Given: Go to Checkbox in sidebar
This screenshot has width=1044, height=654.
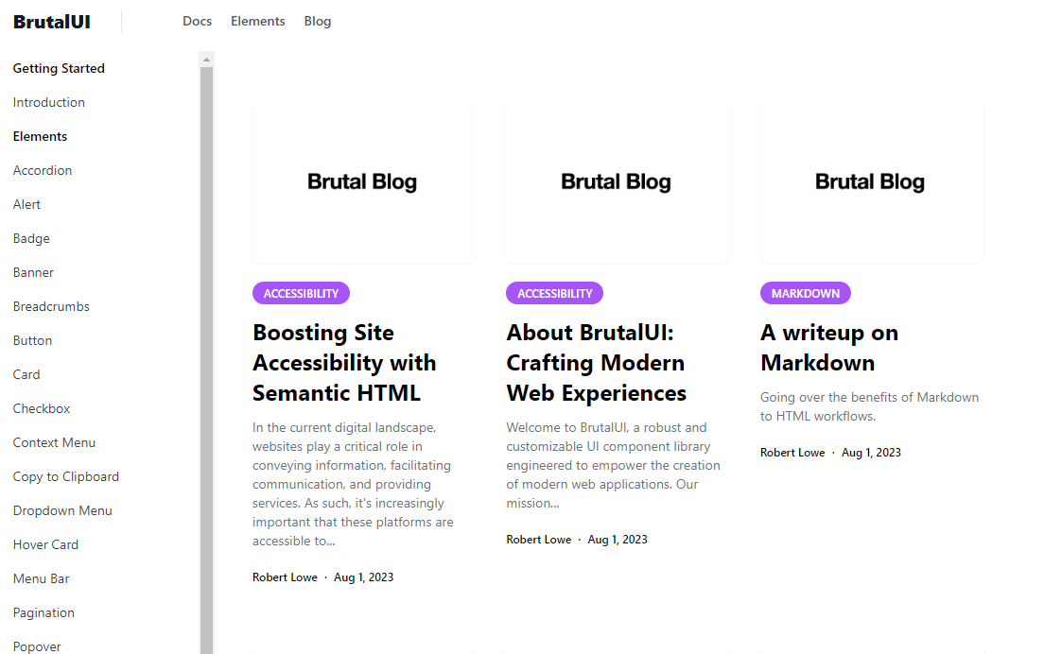Looking at the screenshot, I should pyautogui.click(x=42, y=408).
